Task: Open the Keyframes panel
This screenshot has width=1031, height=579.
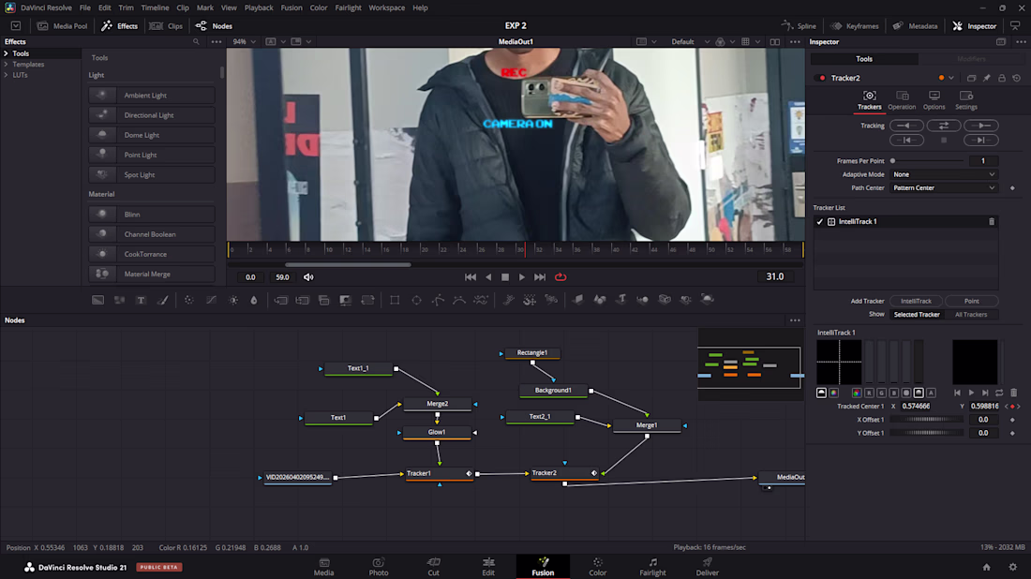Action: point(854,26)
